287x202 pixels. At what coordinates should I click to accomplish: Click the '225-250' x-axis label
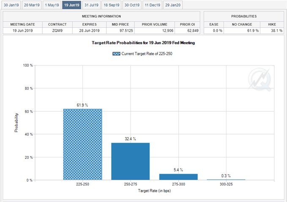[x=82, y=184]
